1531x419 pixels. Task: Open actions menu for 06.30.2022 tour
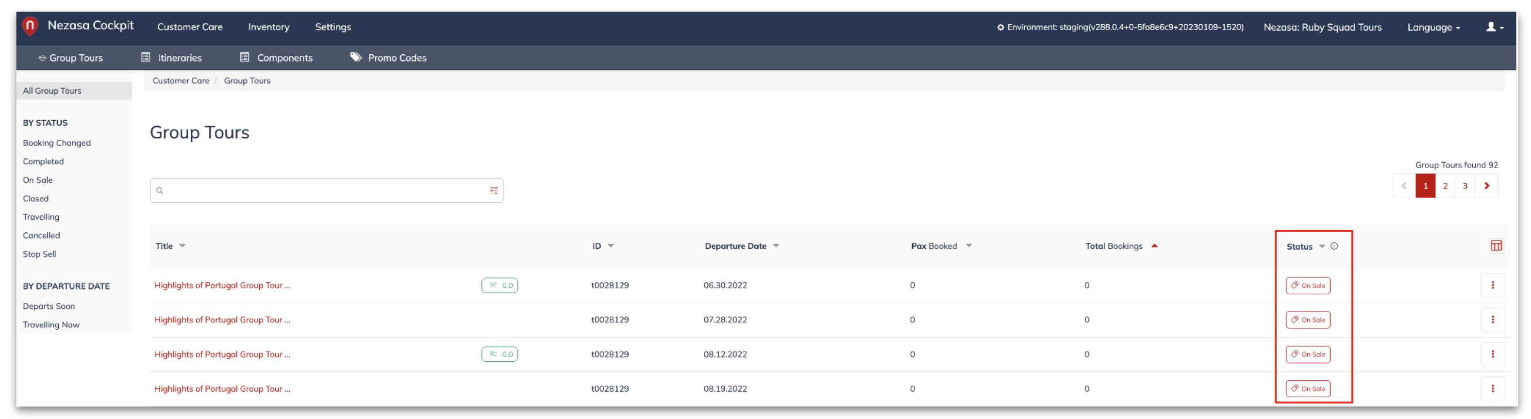1492,286
